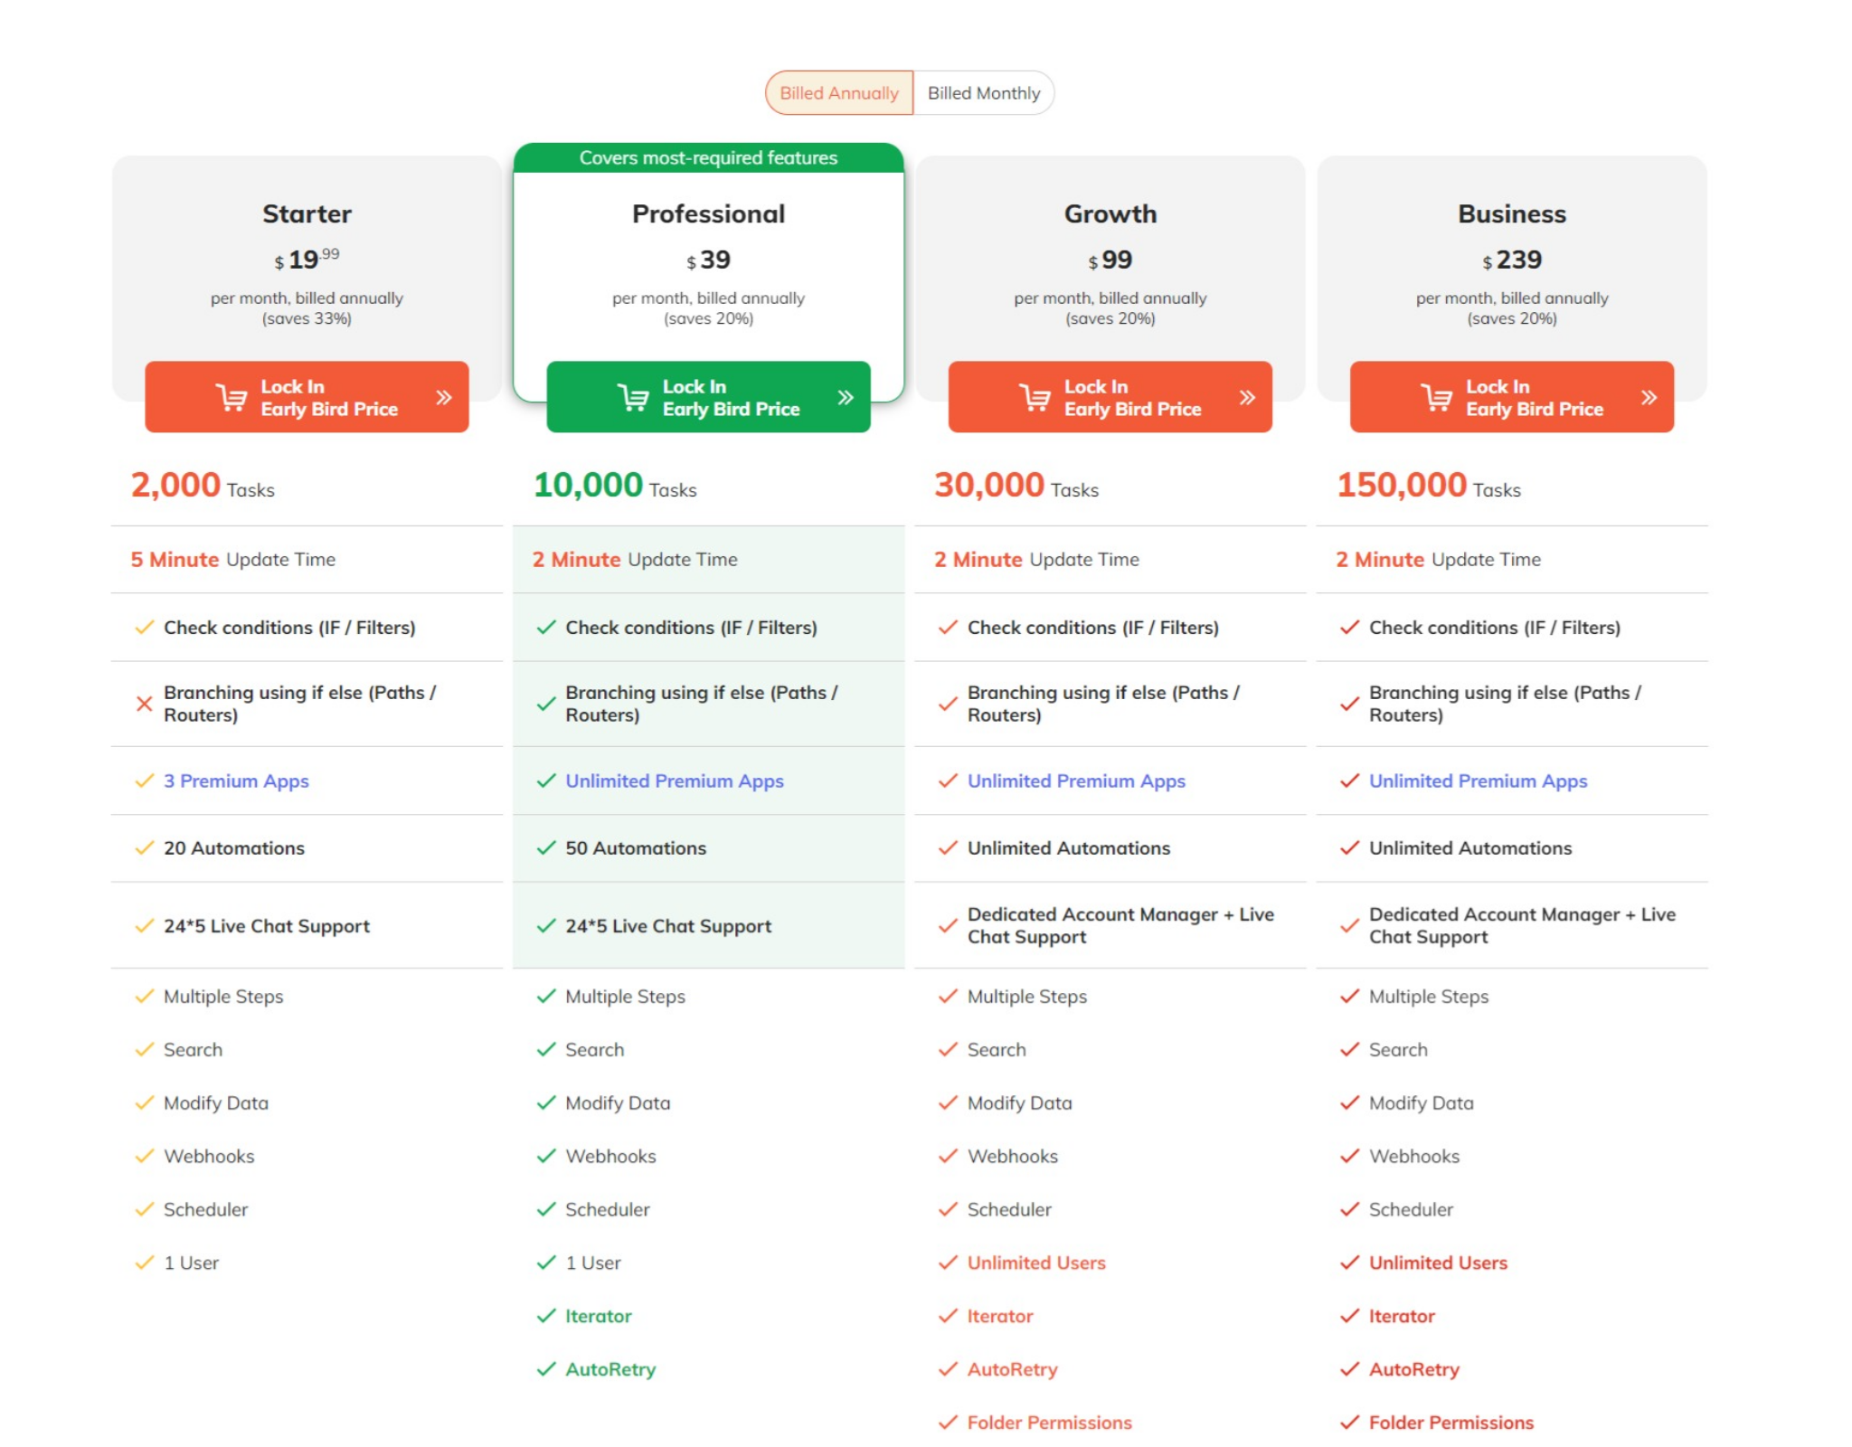Screen dimensions: 1852x1447
Task: Click the Covers most-required features banner
Action: (708, 157)
